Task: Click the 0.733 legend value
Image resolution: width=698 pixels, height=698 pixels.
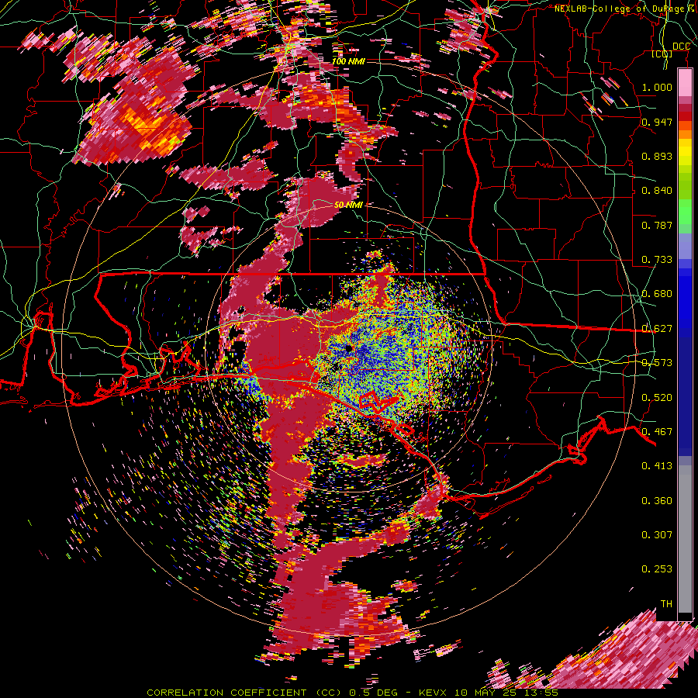Action: coord(657,260)
